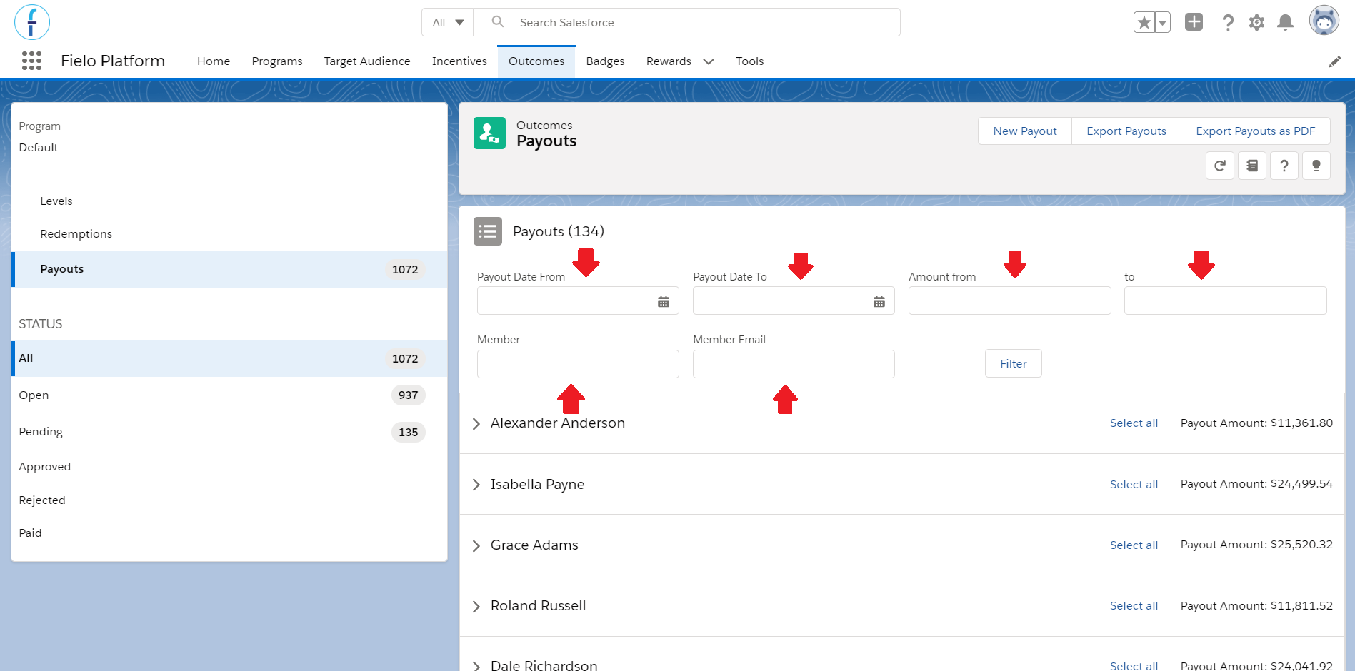Image resolution: width=1355 pixels, height=671 pixels.
Task: Expand Isabella Payne payout row
Action: click(476, 485)
